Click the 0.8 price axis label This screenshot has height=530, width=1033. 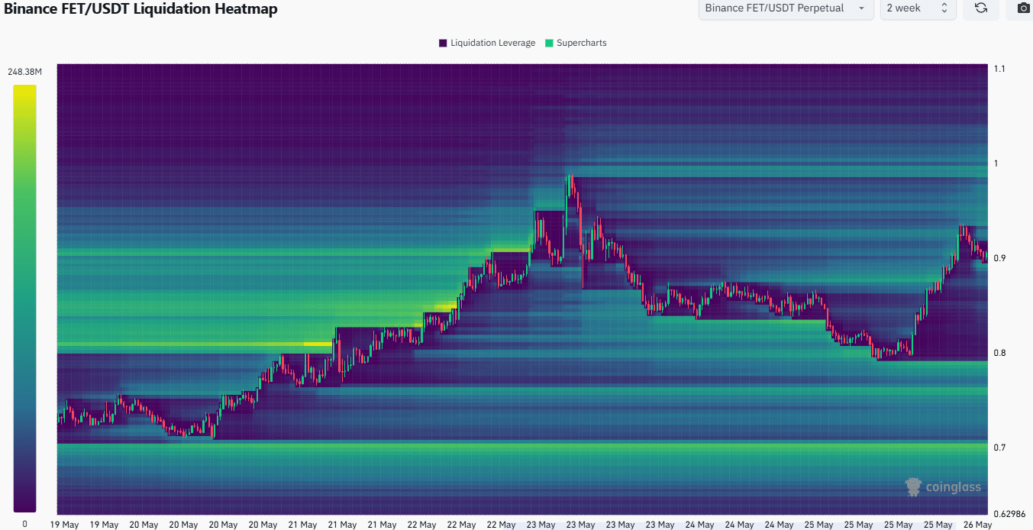click(1000, 353)
